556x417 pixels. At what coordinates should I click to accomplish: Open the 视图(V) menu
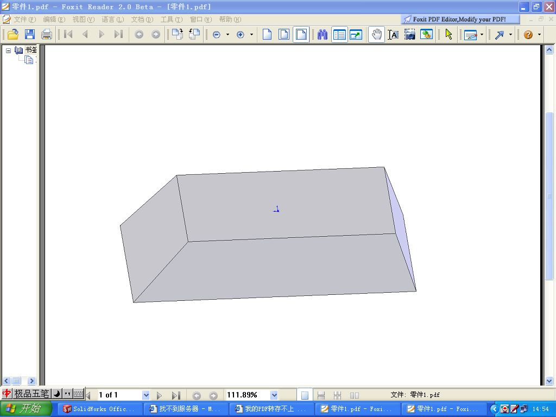83,20
